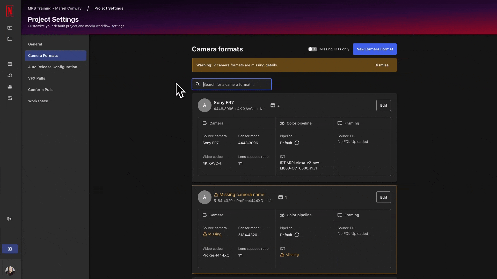Image resolution: width=497 pixels, height=279 pixels.
Task: Click 'No FDL Uploaded' in Sony FR7 card
Action: click(x=353, y=142)
